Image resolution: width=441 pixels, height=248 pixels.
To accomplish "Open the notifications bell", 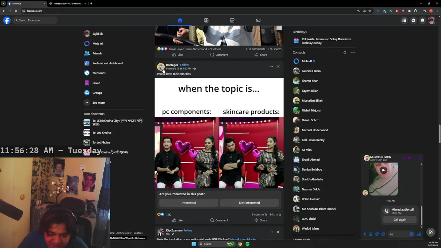I will (422, 20).
